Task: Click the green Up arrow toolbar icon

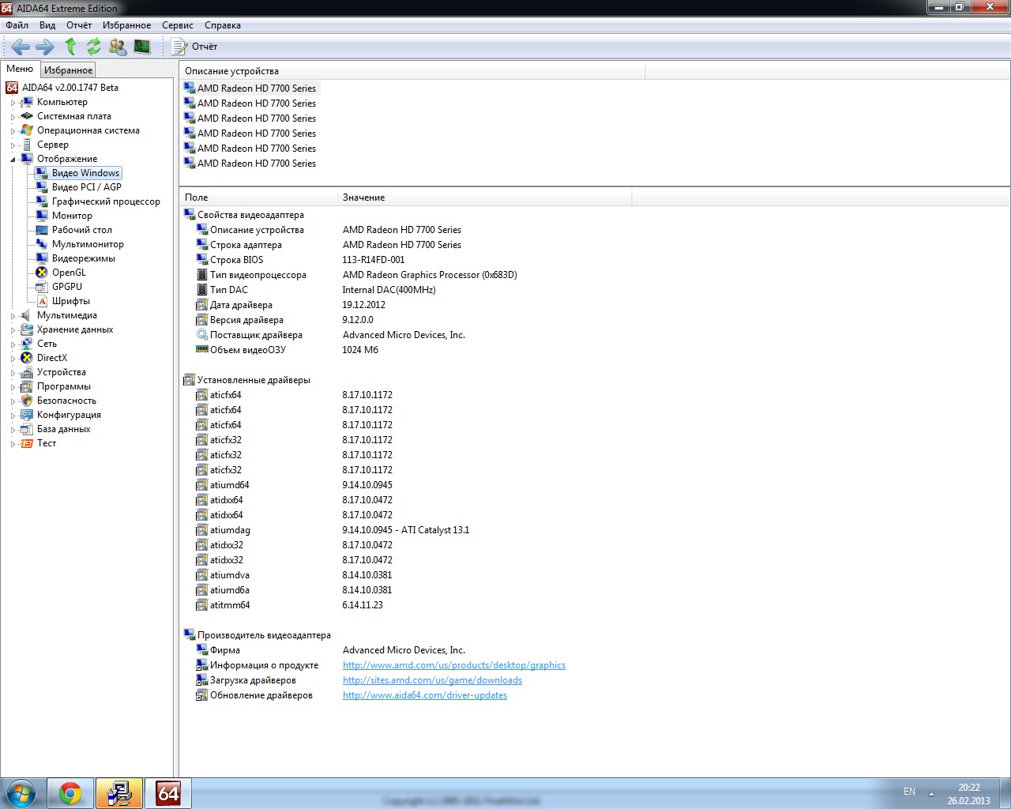Action: 70,47
